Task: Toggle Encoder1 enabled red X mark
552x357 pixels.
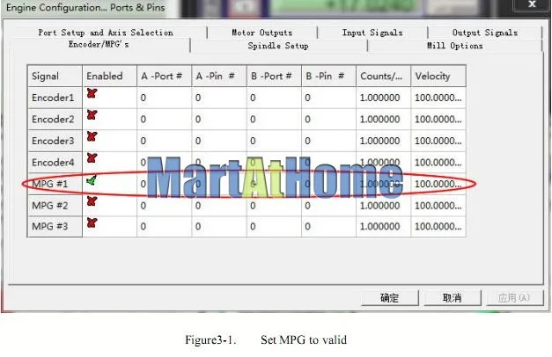Action: click(92, 93)
